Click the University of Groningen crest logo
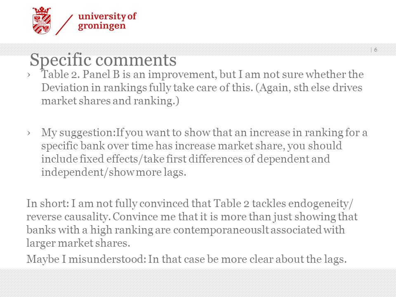This screenshot has width=396, height=297. tap(41, 21)
